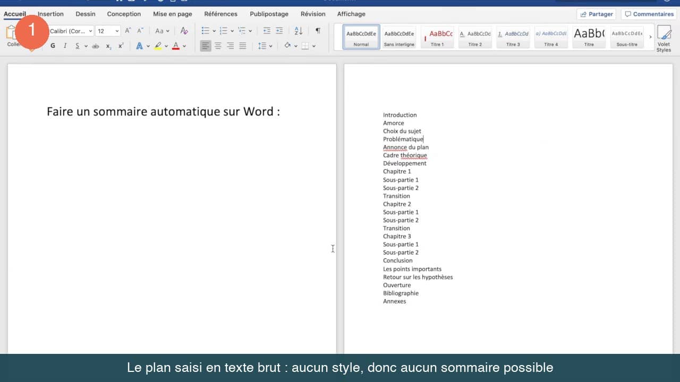Open the Aa change case menu
The image size is (680, 382).
162,31
